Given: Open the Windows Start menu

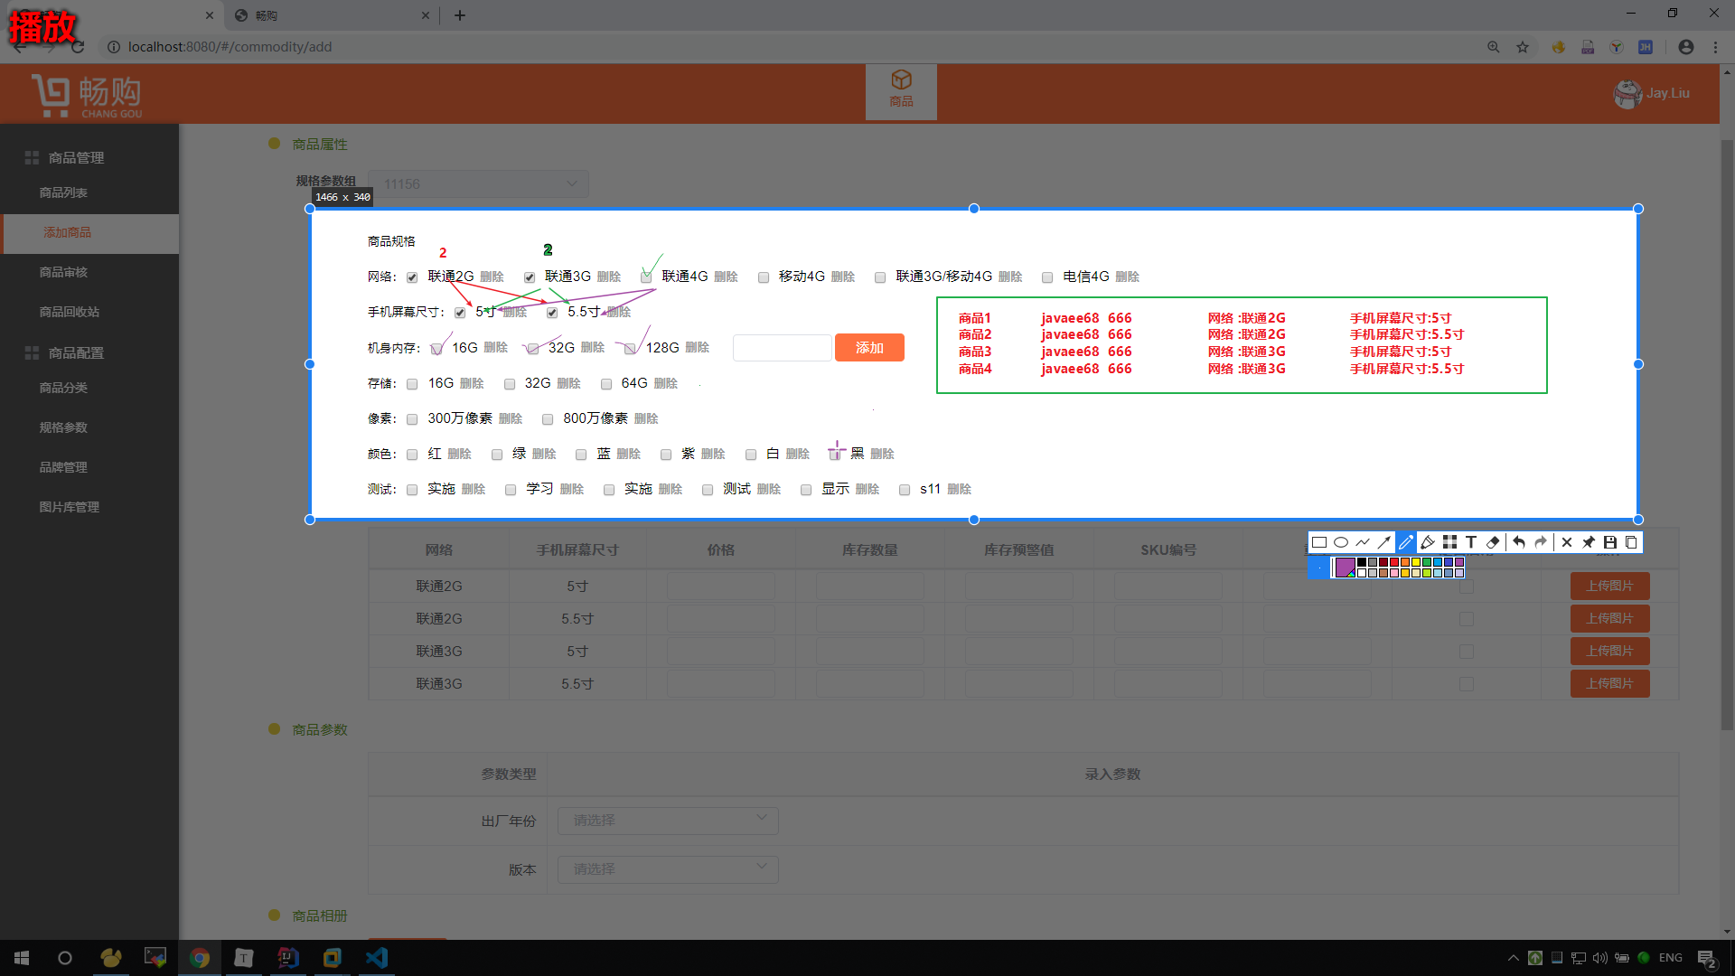Looking at the screenshot, I should (22, 958).
